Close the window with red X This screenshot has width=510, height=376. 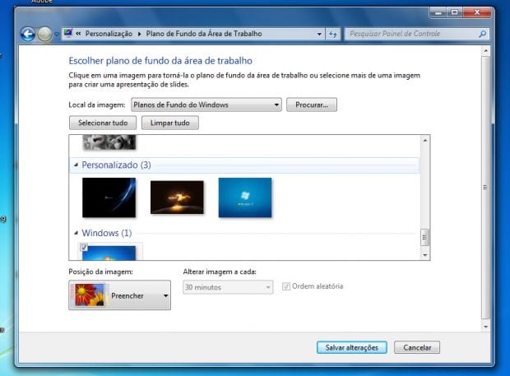477,12
